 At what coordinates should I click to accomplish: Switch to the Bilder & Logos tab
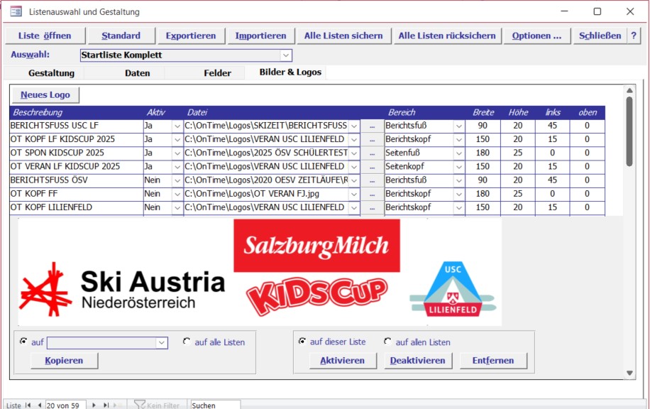[x=290, y=72]
